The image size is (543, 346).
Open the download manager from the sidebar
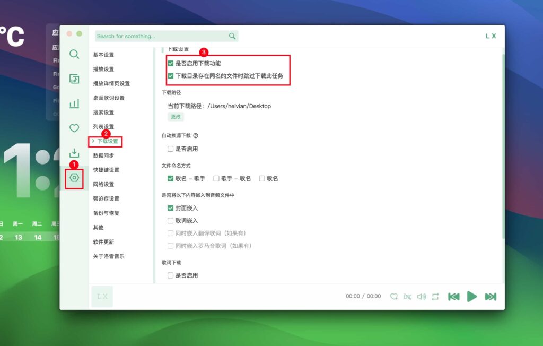point(74,152)
